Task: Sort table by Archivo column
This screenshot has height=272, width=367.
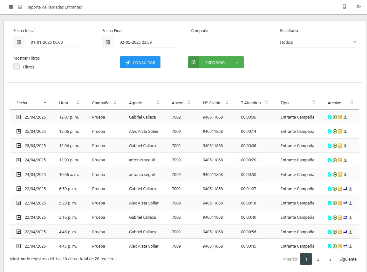Action: 340,103
